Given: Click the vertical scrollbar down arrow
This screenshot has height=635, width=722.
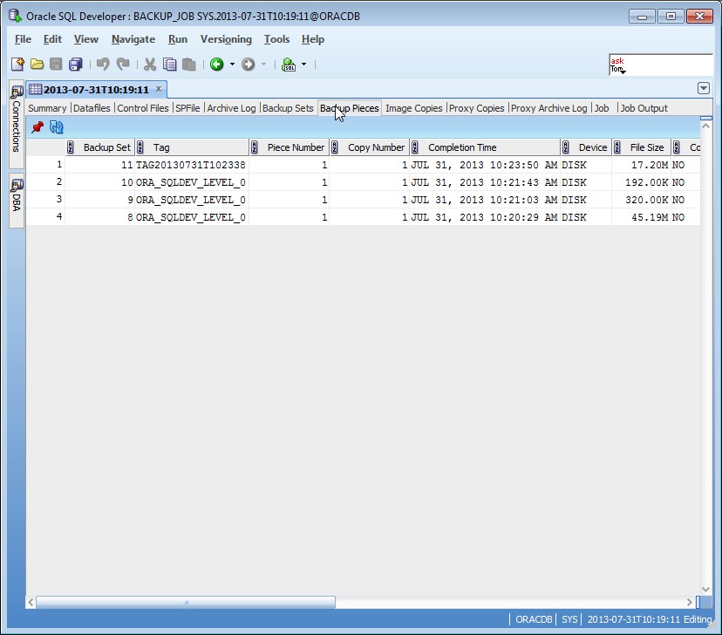Looking at the screenshot, I should click(x=706, y=590).
